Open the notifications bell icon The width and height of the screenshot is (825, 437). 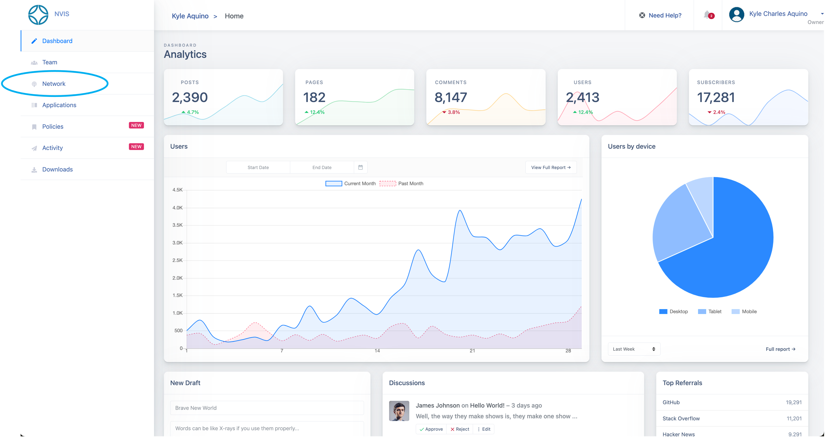(707, 15)
